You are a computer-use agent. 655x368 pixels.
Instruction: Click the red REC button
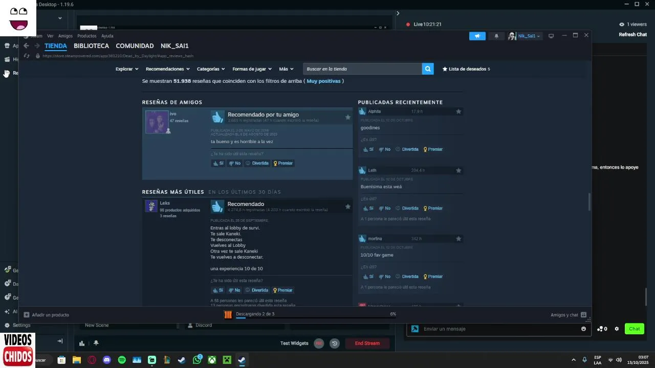coord(319,343)
